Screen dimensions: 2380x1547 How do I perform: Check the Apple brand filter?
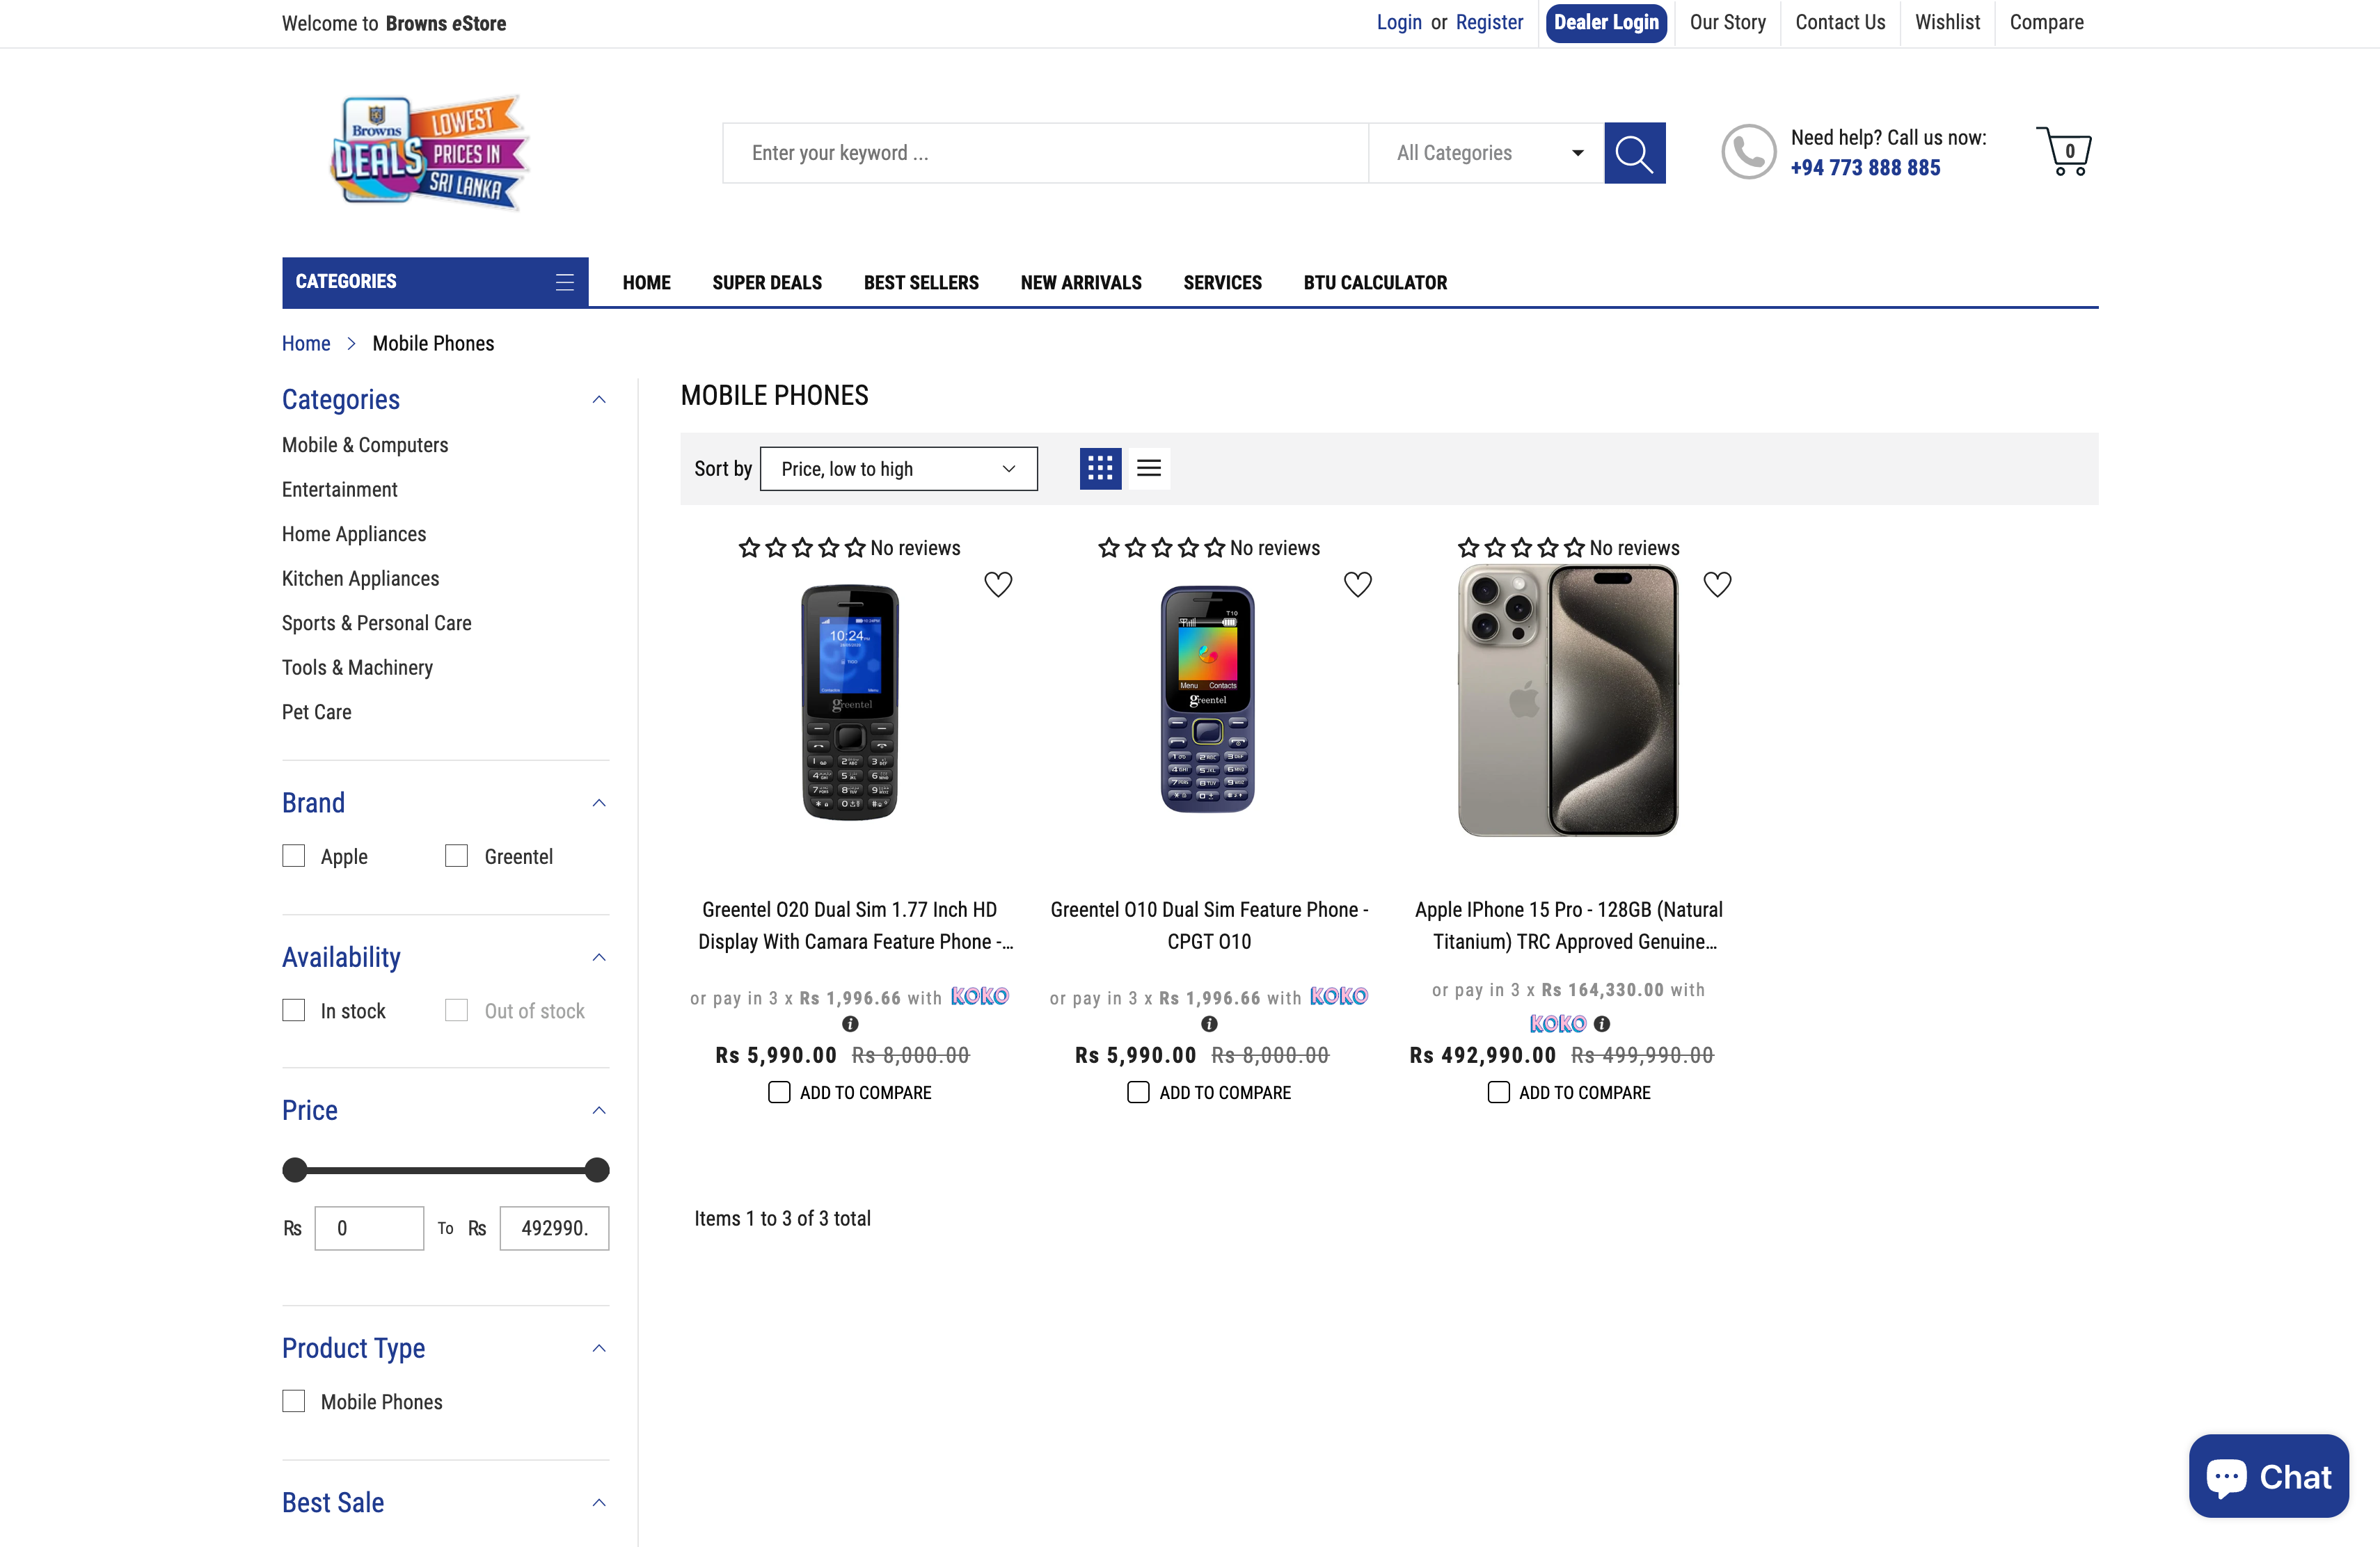coord(293,856)
